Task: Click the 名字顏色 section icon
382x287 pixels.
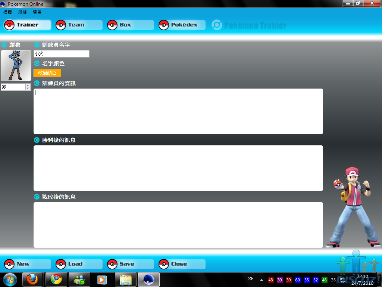Action: click(x=37, y=64)
